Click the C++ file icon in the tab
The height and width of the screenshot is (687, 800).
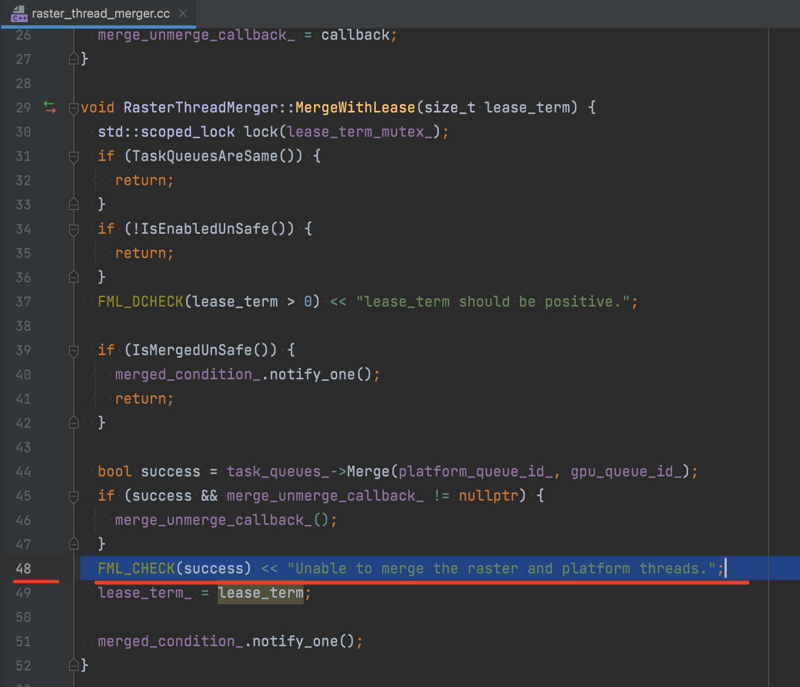(x=19, y=14)
